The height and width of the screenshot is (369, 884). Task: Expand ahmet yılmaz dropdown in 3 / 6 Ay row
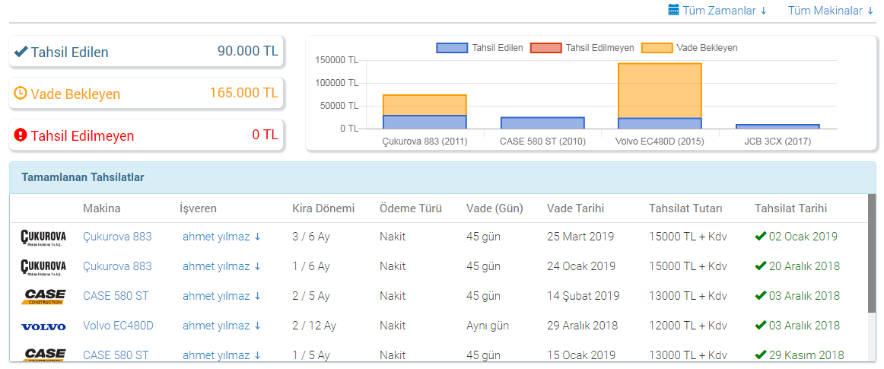click(x=221, y=237)
